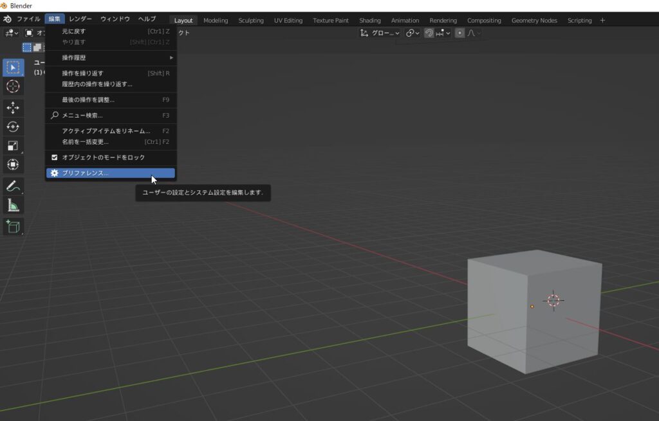Open the snapping options dropdown
Viewport: 659px width, 421px height.
(x=443, y=33)
